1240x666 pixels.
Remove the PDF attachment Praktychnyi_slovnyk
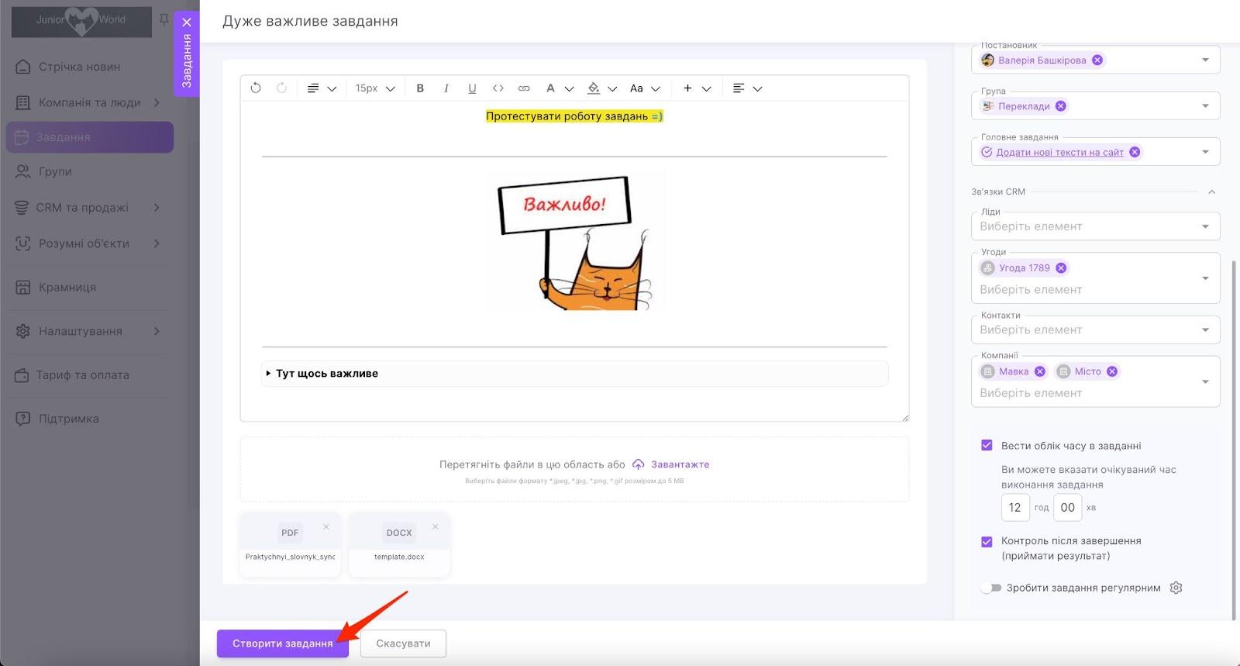[326, 526]
